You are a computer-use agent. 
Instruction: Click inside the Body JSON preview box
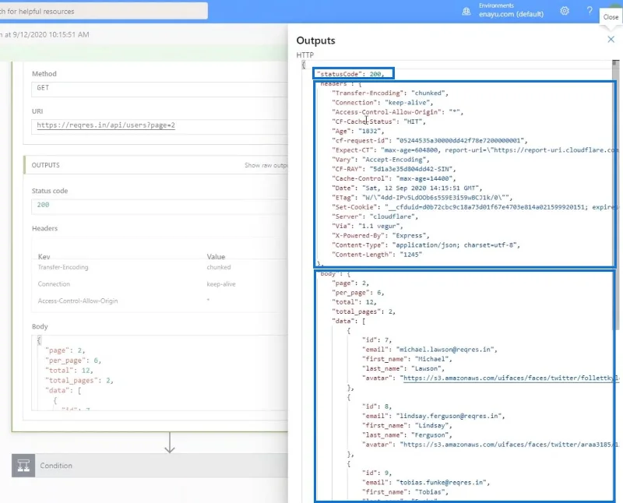(x=160, y=373)
